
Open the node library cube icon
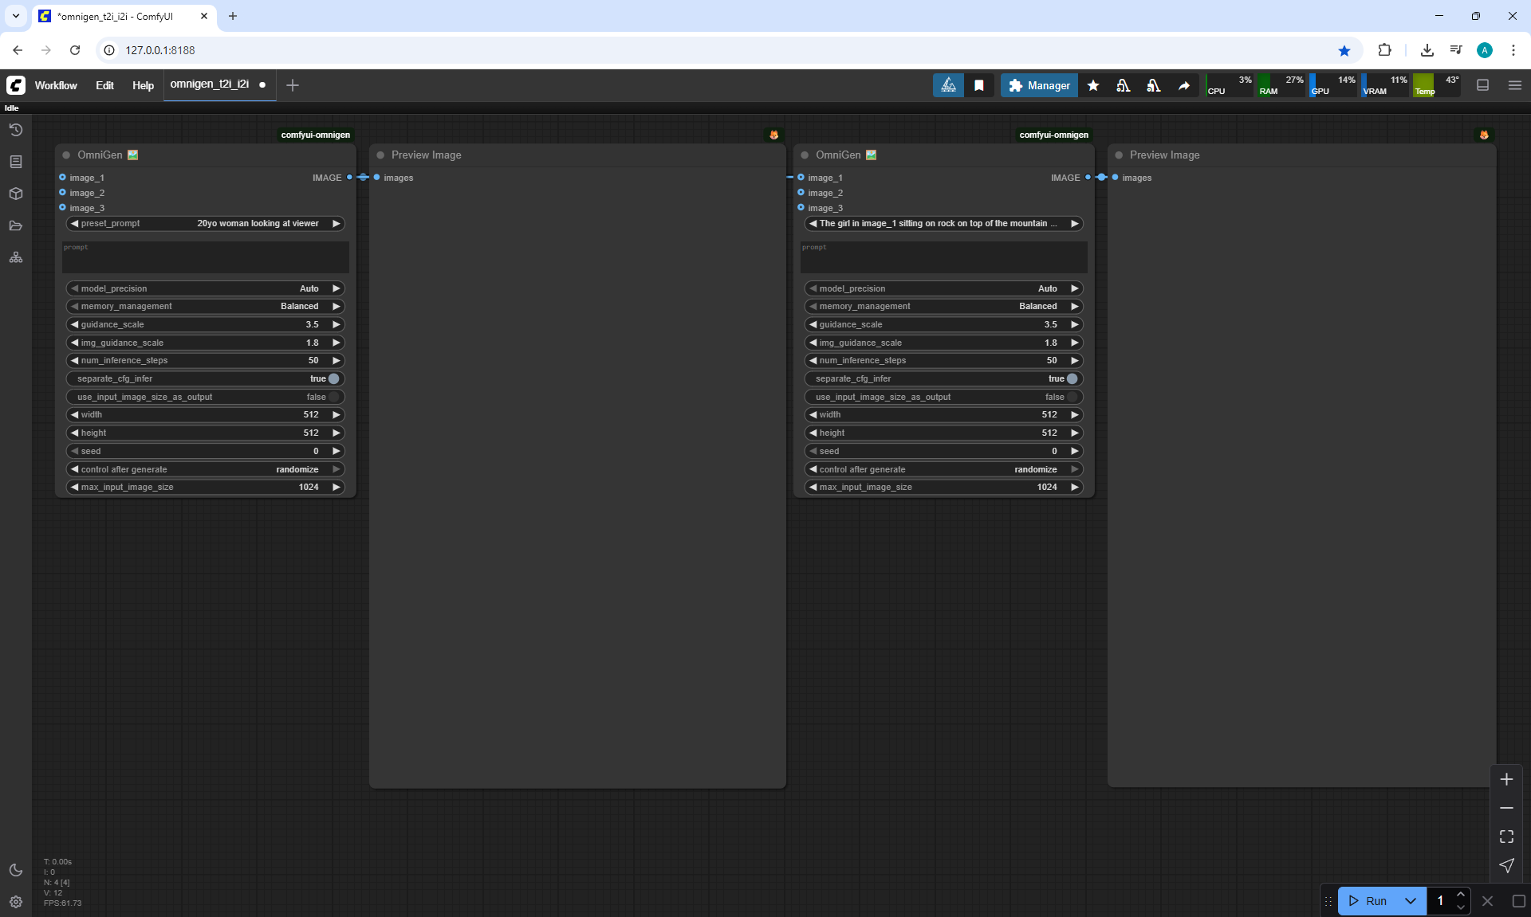click(x=16, y=194)
